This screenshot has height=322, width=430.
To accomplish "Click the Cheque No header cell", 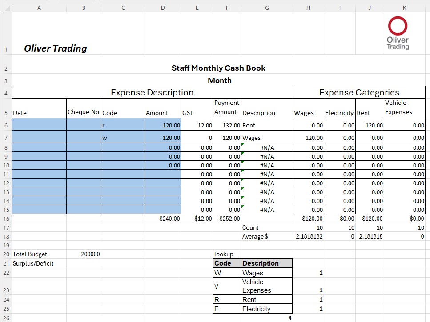I will tap(84, 108).
